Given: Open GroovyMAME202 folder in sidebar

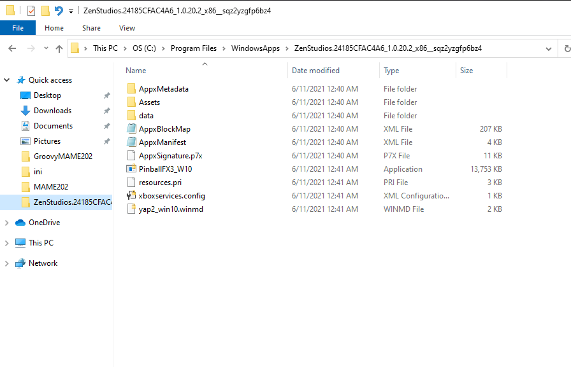Looking at the screenshot, I should point(63,156).
